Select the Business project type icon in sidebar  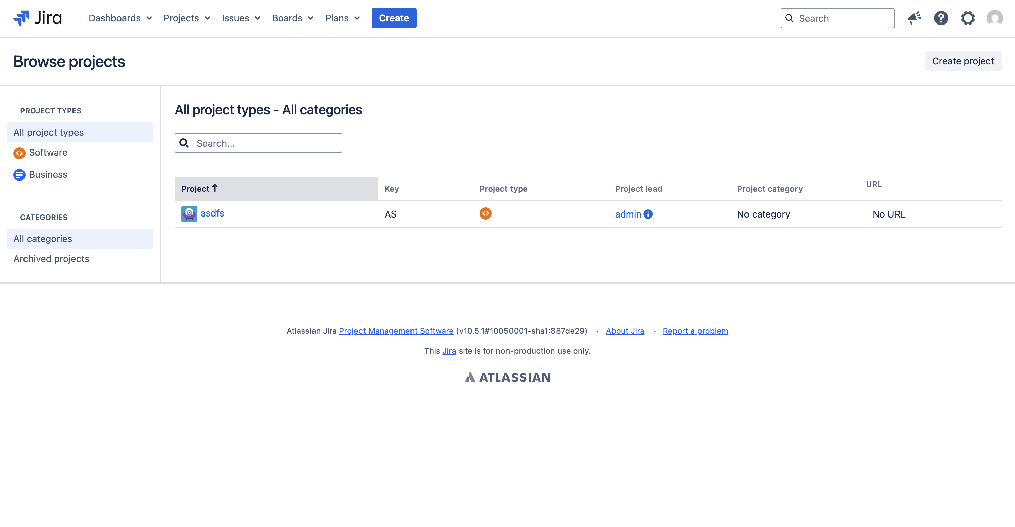click(x=19, y=175)
